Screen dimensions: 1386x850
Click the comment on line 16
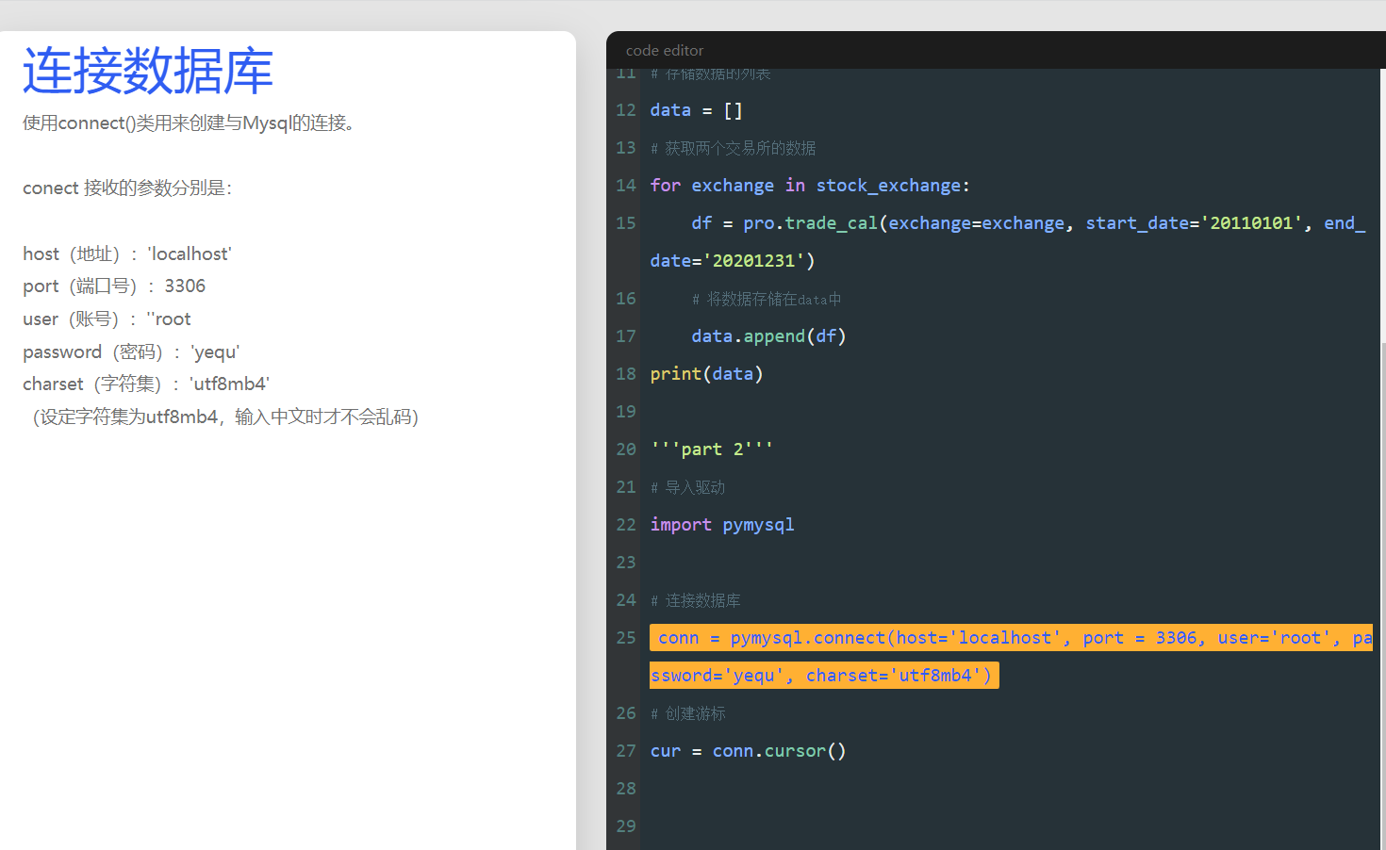pyautogui.click(x=767, y=299)
